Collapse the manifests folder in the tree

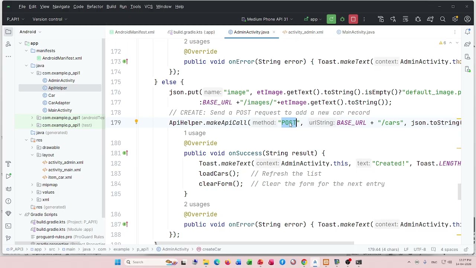tap(26, 51)
